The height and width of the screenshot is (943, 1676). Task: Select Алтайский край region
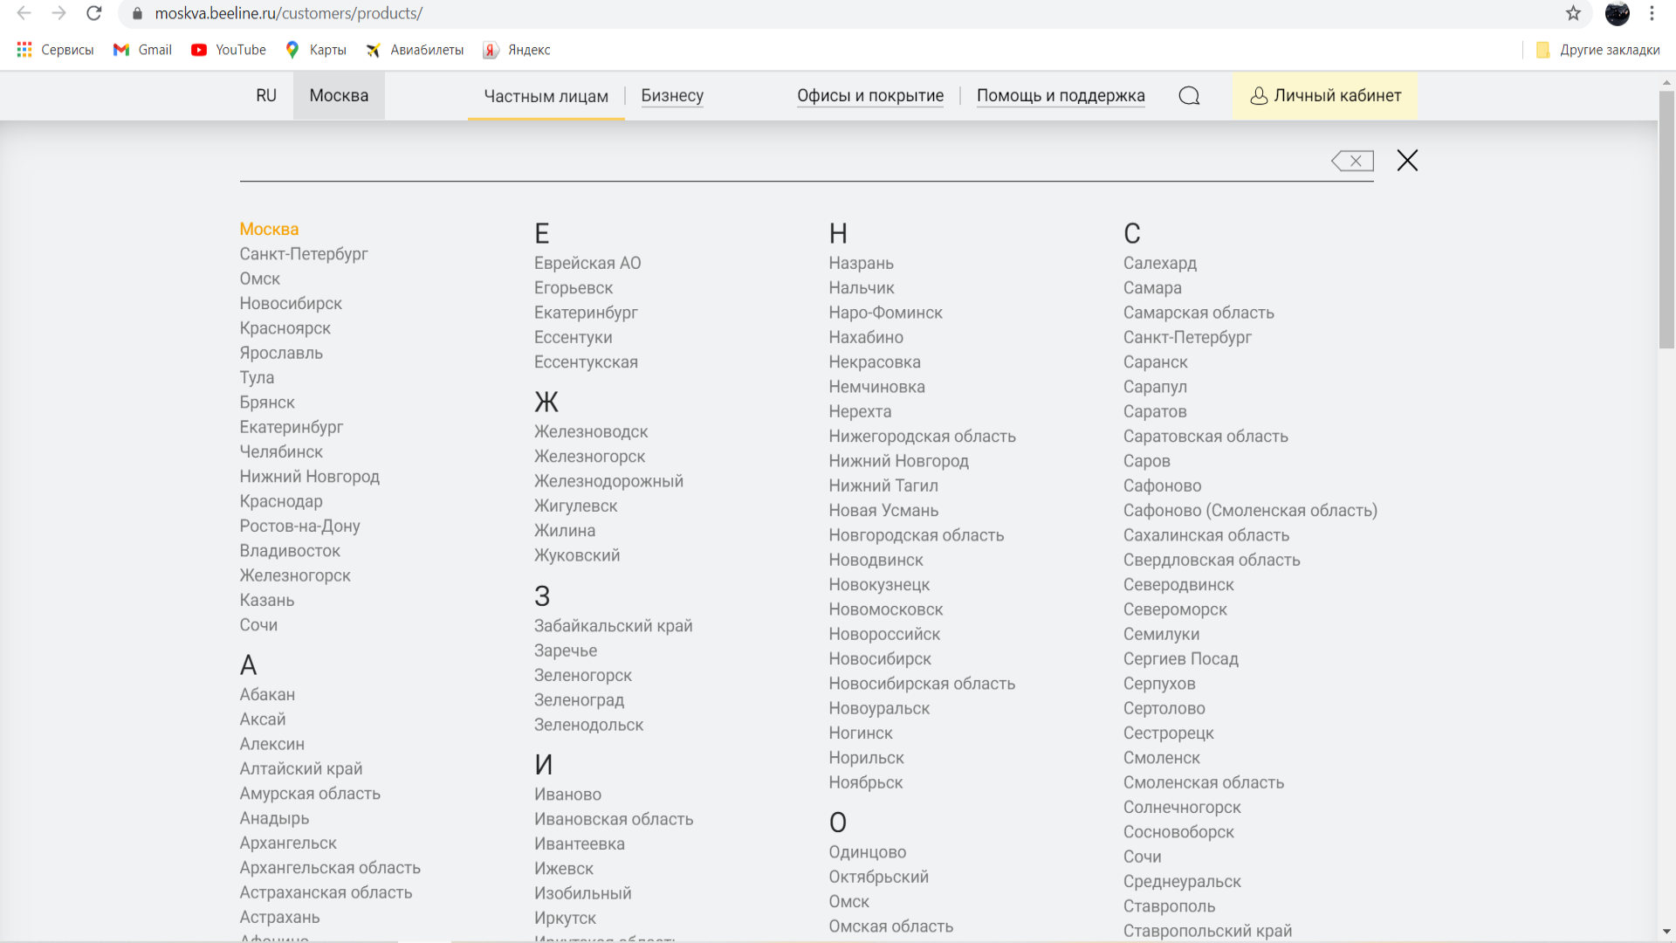(x=301, y=768)
